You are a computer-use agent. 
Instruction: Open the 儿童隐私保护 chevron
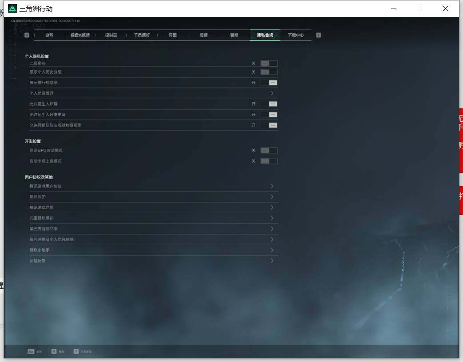coord(272,218)
